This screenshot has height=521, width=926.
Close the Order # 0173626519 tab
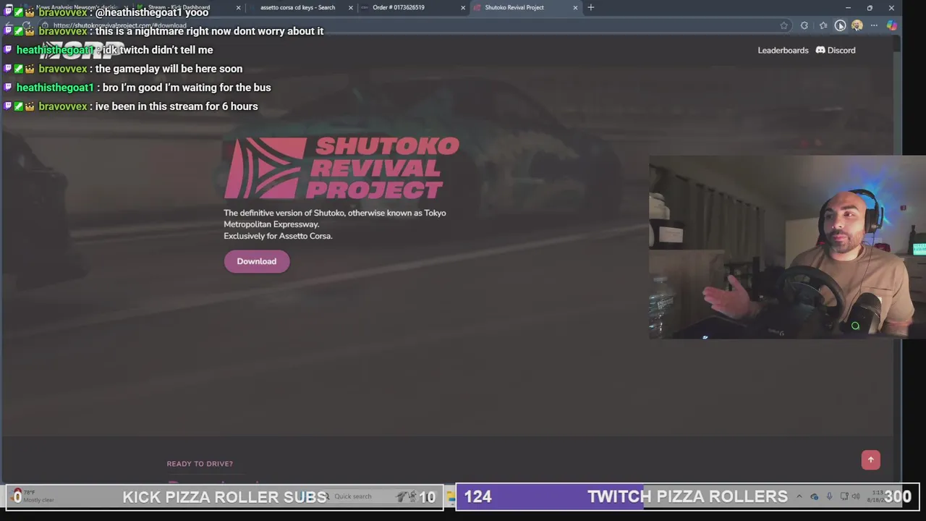coord(463,8)
